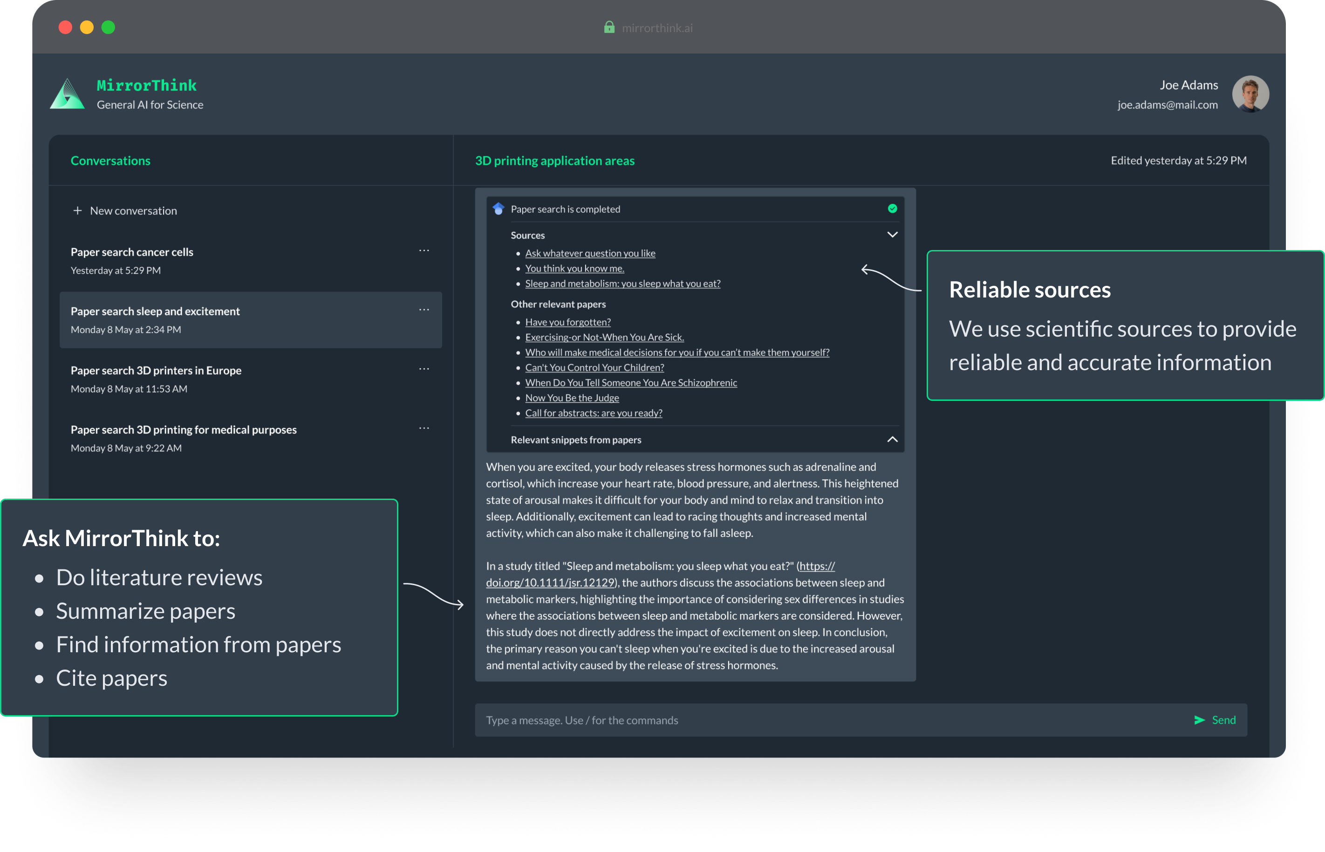Screen dimensions: 1325x852
Task: Open options menu for 3D printers in Europe
Action: click(x=424, y=369)
